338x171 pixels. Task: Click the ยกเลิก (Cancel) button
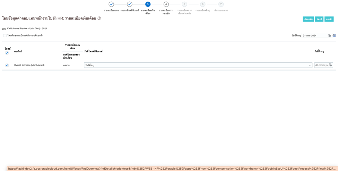[329, 19]
